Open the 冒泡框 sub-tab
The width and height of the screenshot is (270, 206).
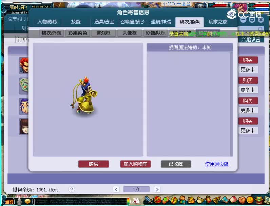(103, 33)
